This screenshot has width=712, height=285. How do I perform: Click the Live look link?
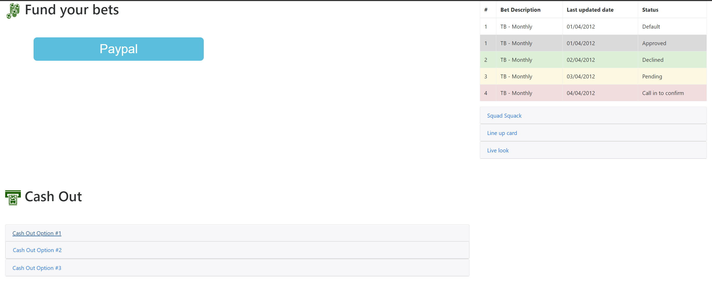pyautogui.click(x=498, y=151)
